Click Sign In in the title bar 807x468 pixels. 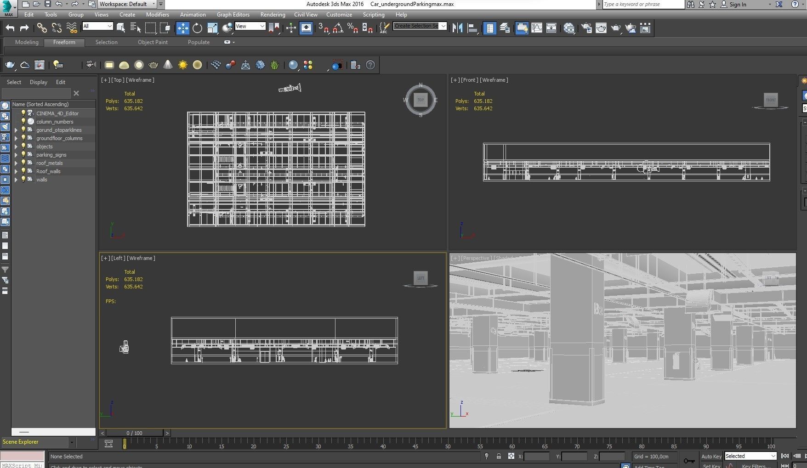pos(737,4)
